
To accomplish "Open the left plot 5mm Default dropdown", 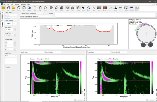I will [x=53, y=52].
